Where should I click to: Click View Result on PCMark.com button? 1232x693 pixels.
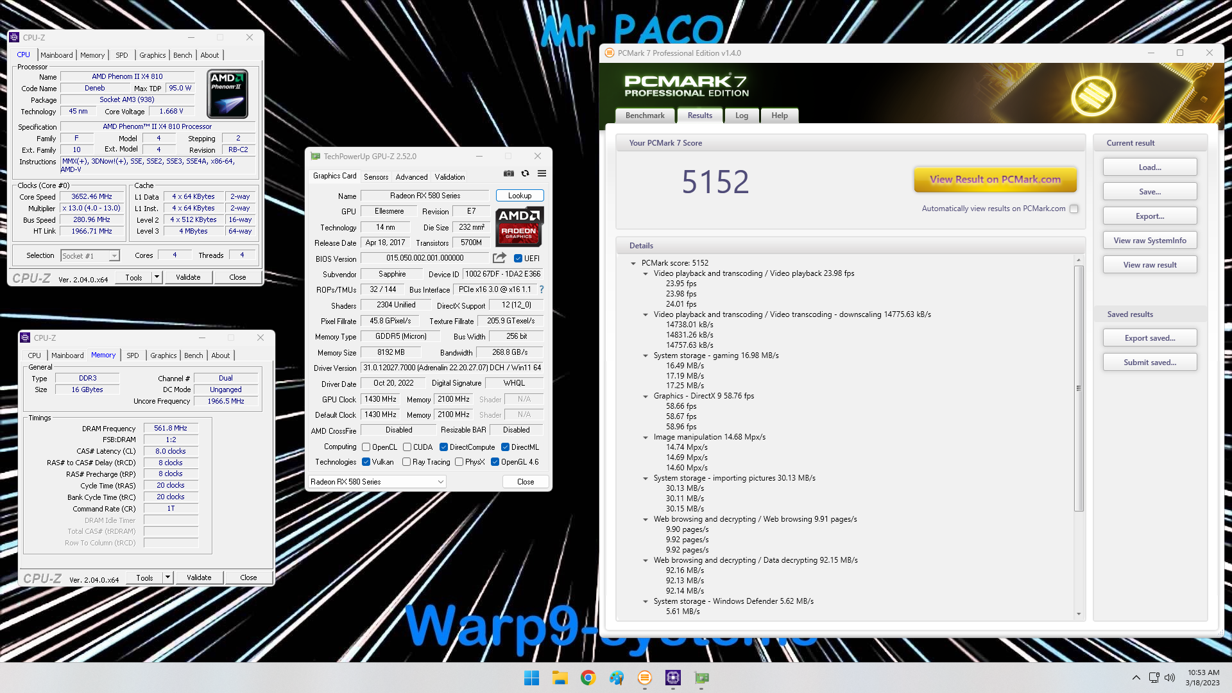click(x=995, y=180)
